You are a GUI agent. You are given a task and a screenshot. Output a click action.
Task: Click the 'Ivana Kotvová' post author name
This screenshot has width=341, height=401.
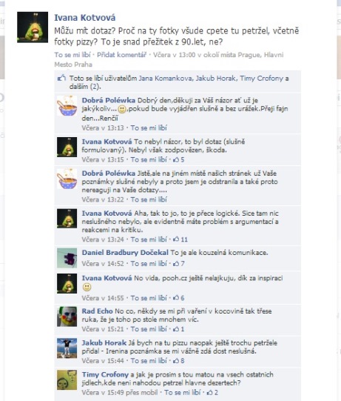(85, 17)
